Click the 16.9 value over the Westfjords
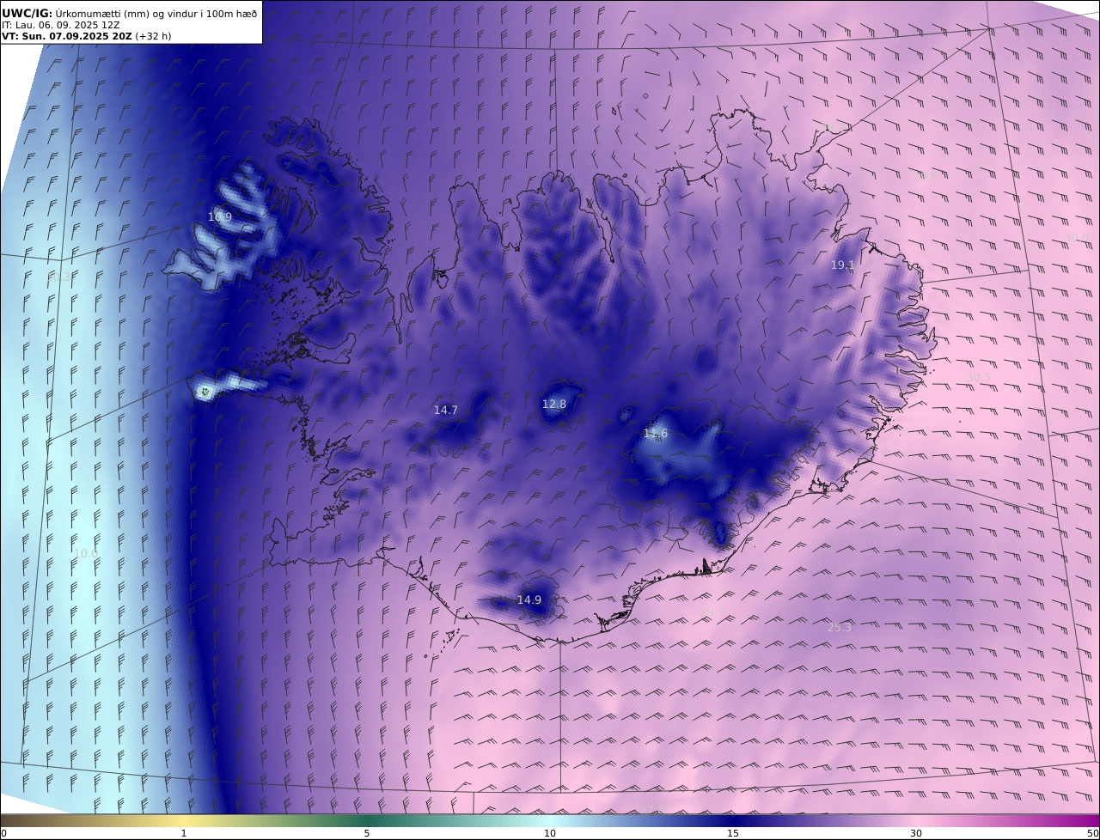The width and height of the screenshot is (1100, 840). 220,216
